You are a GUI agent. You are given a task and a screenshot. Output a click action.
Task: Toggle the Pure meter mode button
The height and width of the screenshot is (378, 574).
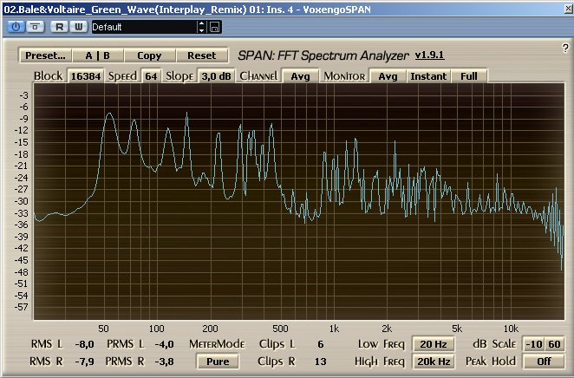tap(218, 362)
